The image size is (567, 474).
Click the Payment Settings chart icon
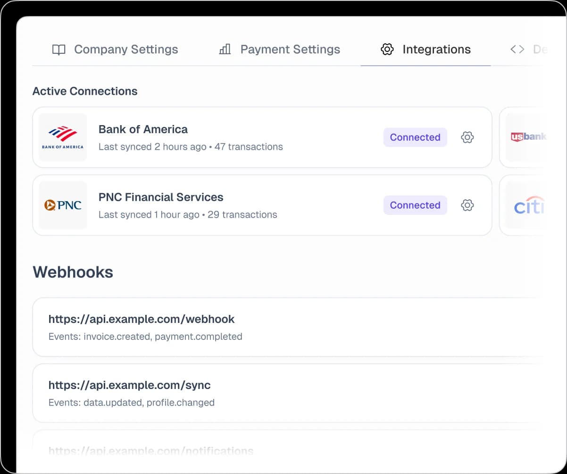[x=225, y=49]
